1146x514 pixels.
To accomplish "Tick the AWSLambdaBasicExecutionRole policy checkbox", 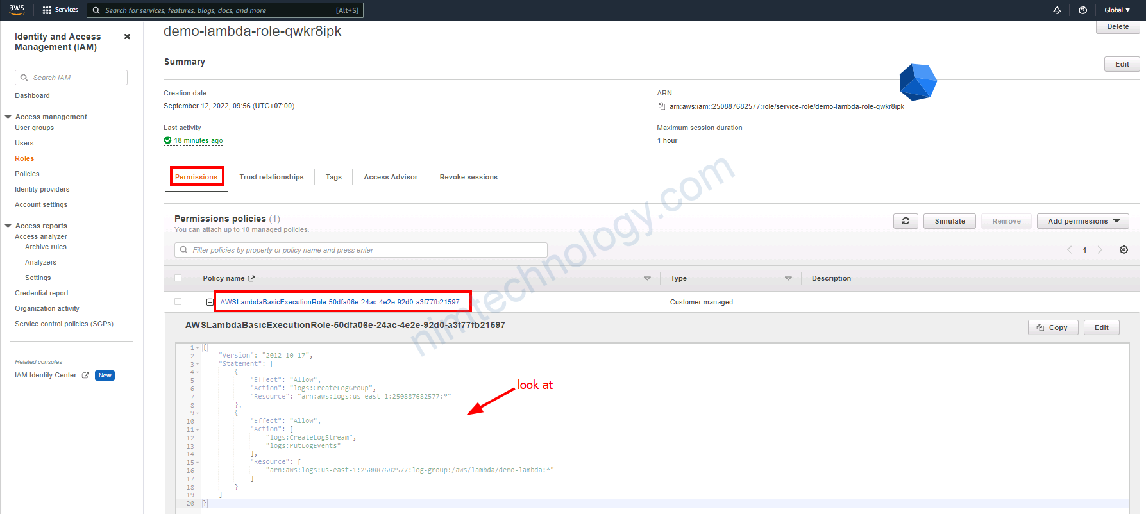I will coord(178,302).
